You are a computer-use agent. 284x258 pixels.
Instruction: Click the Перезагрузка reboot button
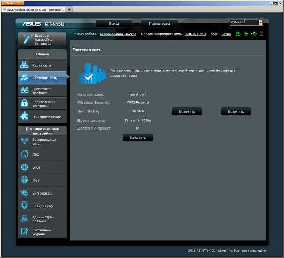point(160,24)
